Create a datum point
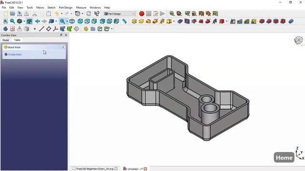Screen dimensions: 305x171 pos(35,29)
